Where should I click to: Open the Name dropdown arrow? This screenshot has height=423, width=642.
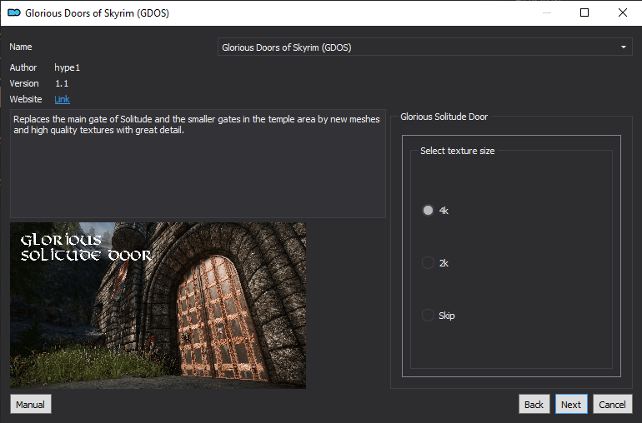click(623, 47)
